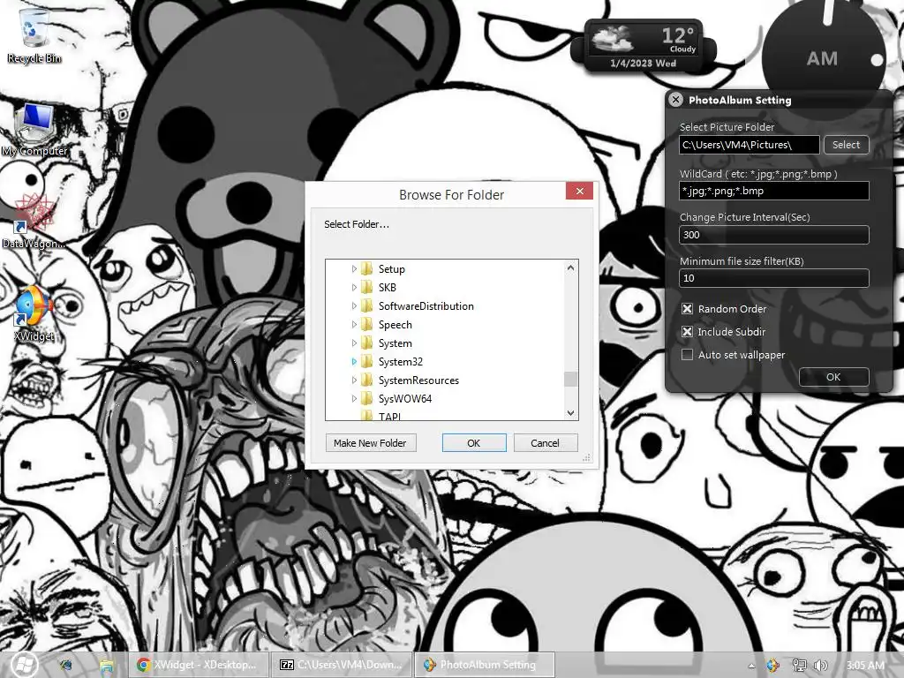Click the WildCard input field
This screenshot has height=678, width=904.
[773, 191]
